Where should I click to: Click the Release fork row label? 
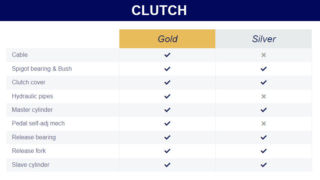[x=29, y=151]
